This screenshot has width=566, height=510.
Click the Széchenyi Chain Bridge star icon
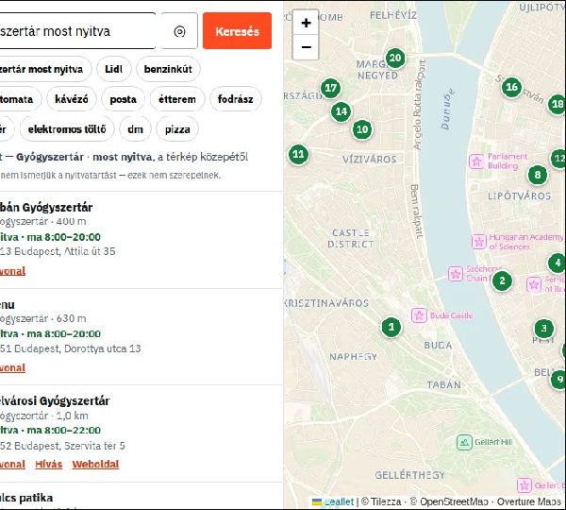(x=456, y=274)
